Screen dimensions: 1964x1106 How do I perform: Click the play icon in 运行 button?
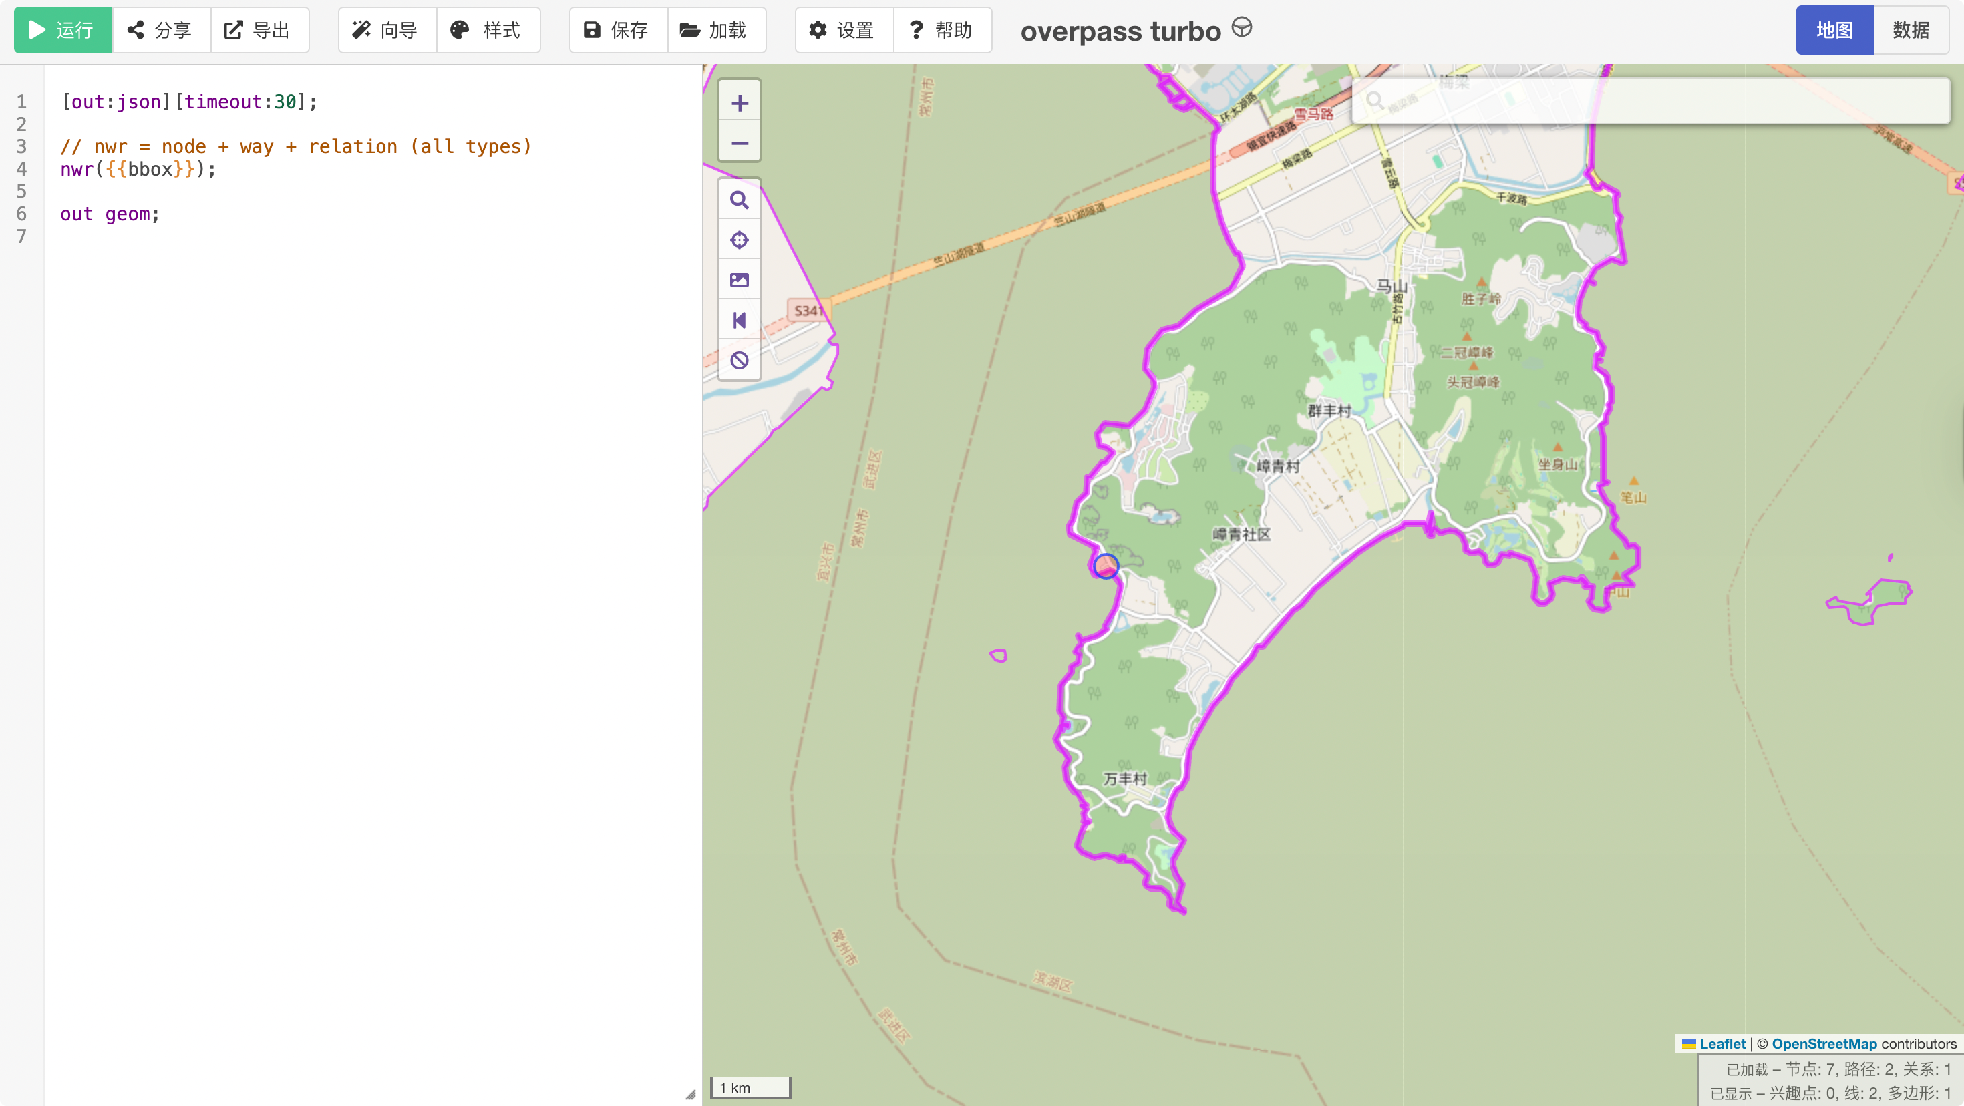coord(37,30)
